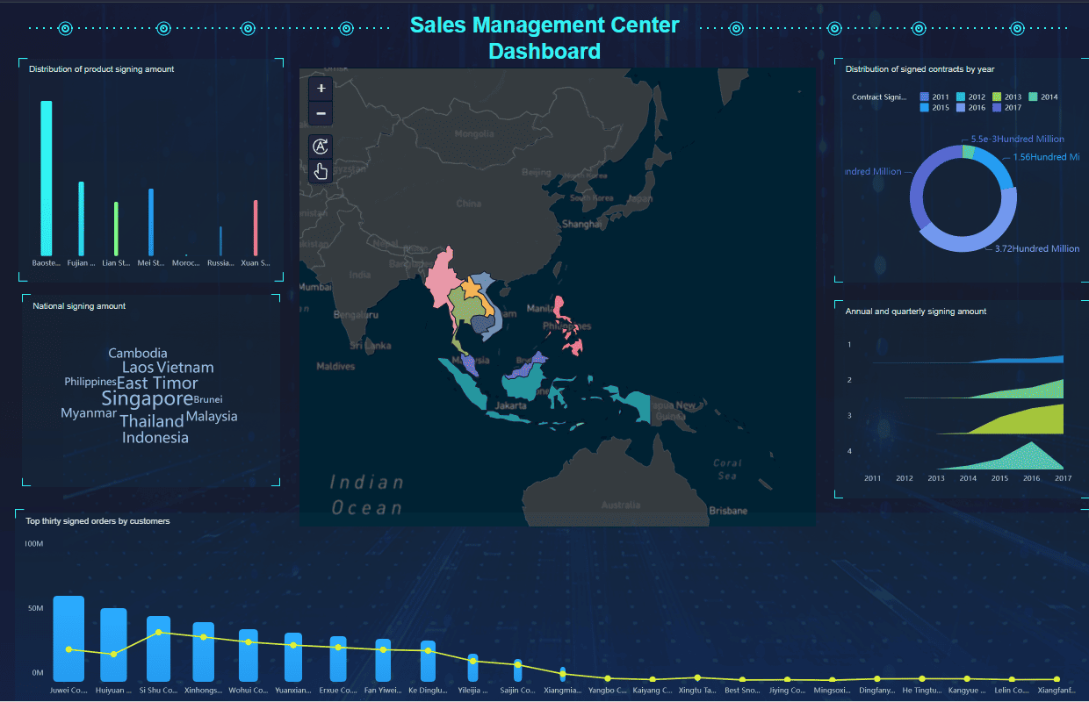Click the 2012 legend color swatch
Viewport: 1089px width, 702px height.
point(962,97)
